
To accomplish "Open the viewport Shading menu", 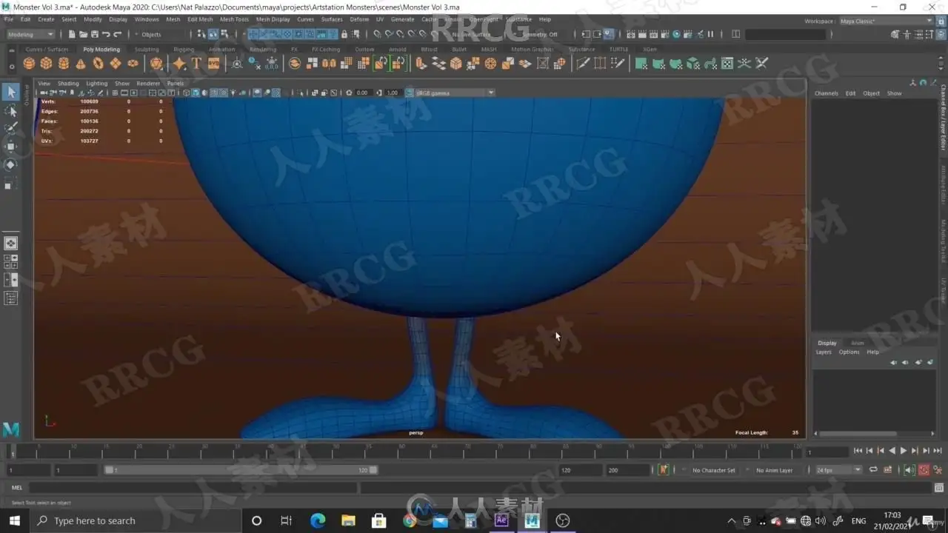I will pyautogui.click(x=68, y=84).
